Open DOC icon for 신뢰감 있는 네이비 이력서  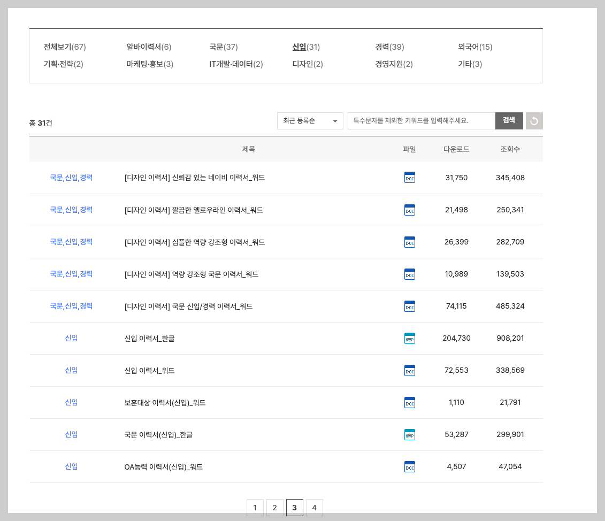tap(410, 178)
